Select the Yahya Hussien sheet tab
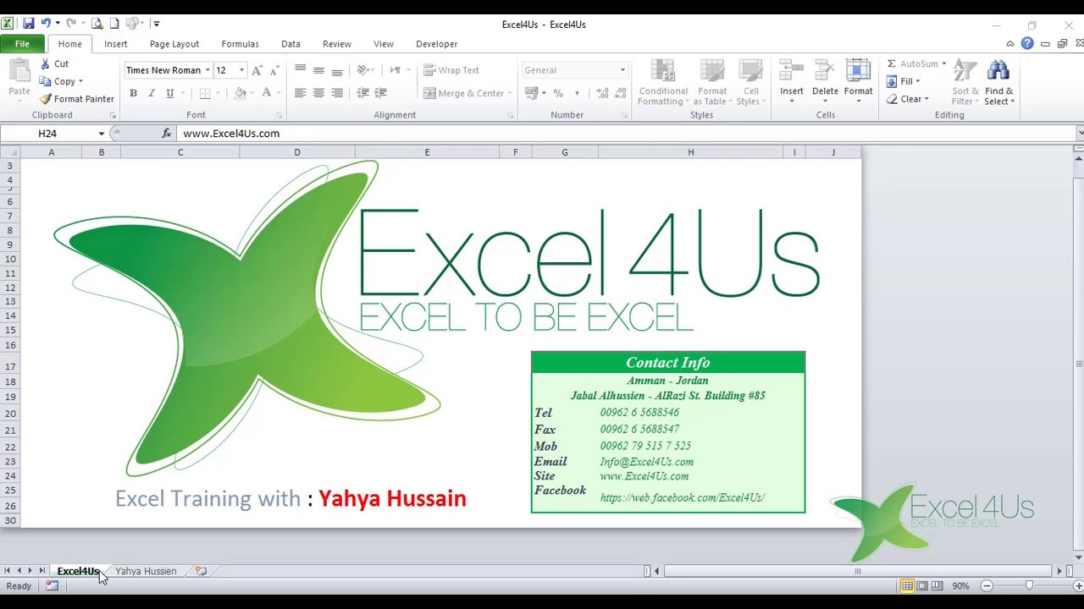This screenshot has width=1084, height=609. coord(146,571)
